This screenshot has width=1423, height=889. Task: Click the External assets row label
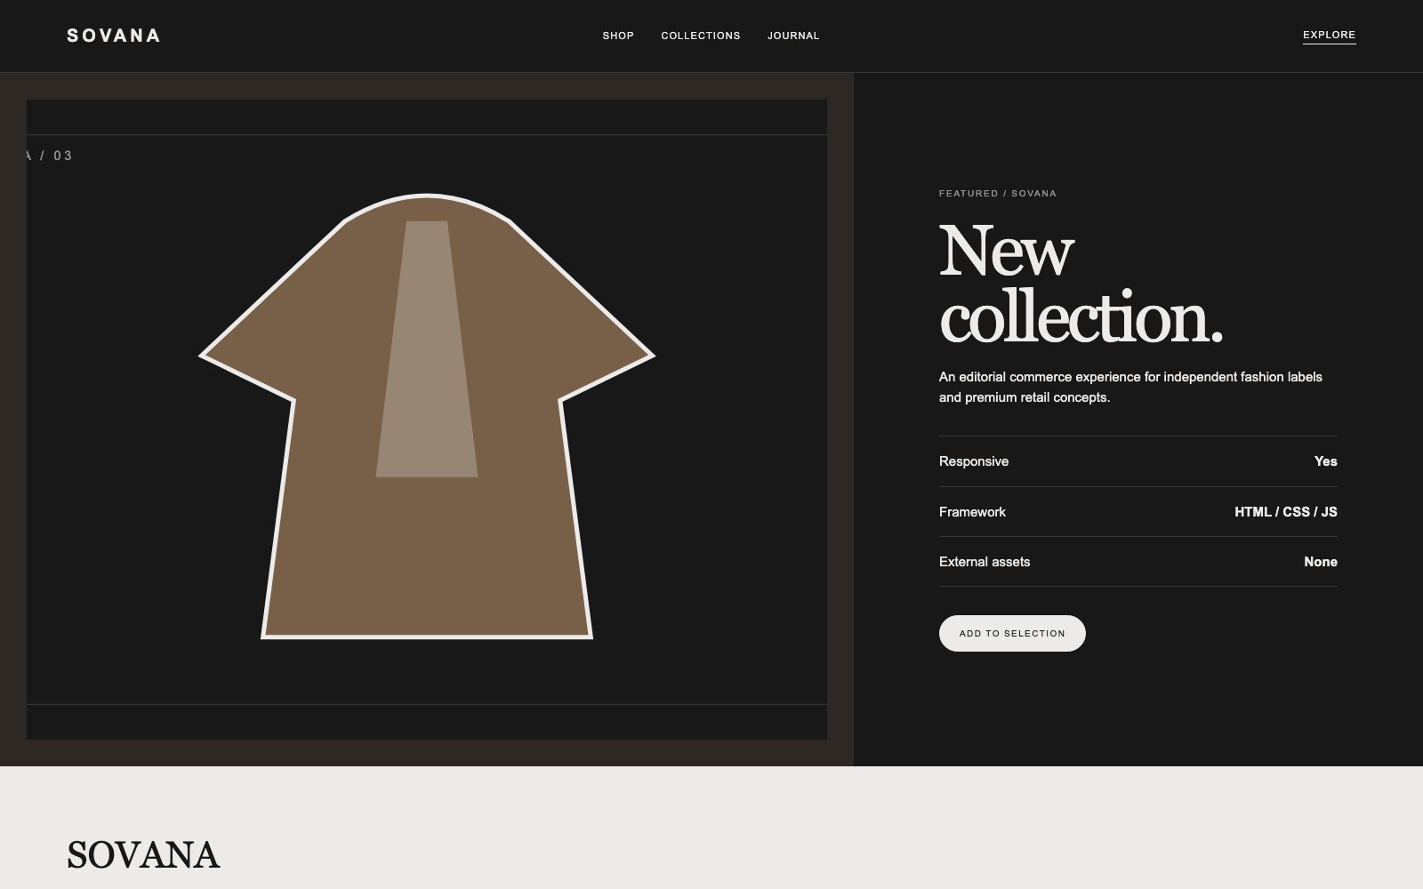[985, 562]
